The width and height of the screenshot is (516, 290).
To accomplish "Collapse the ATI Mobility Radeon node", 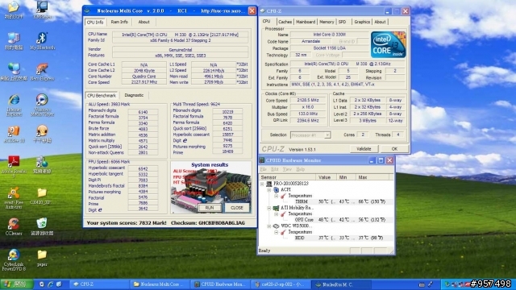I will pos(268,208).
